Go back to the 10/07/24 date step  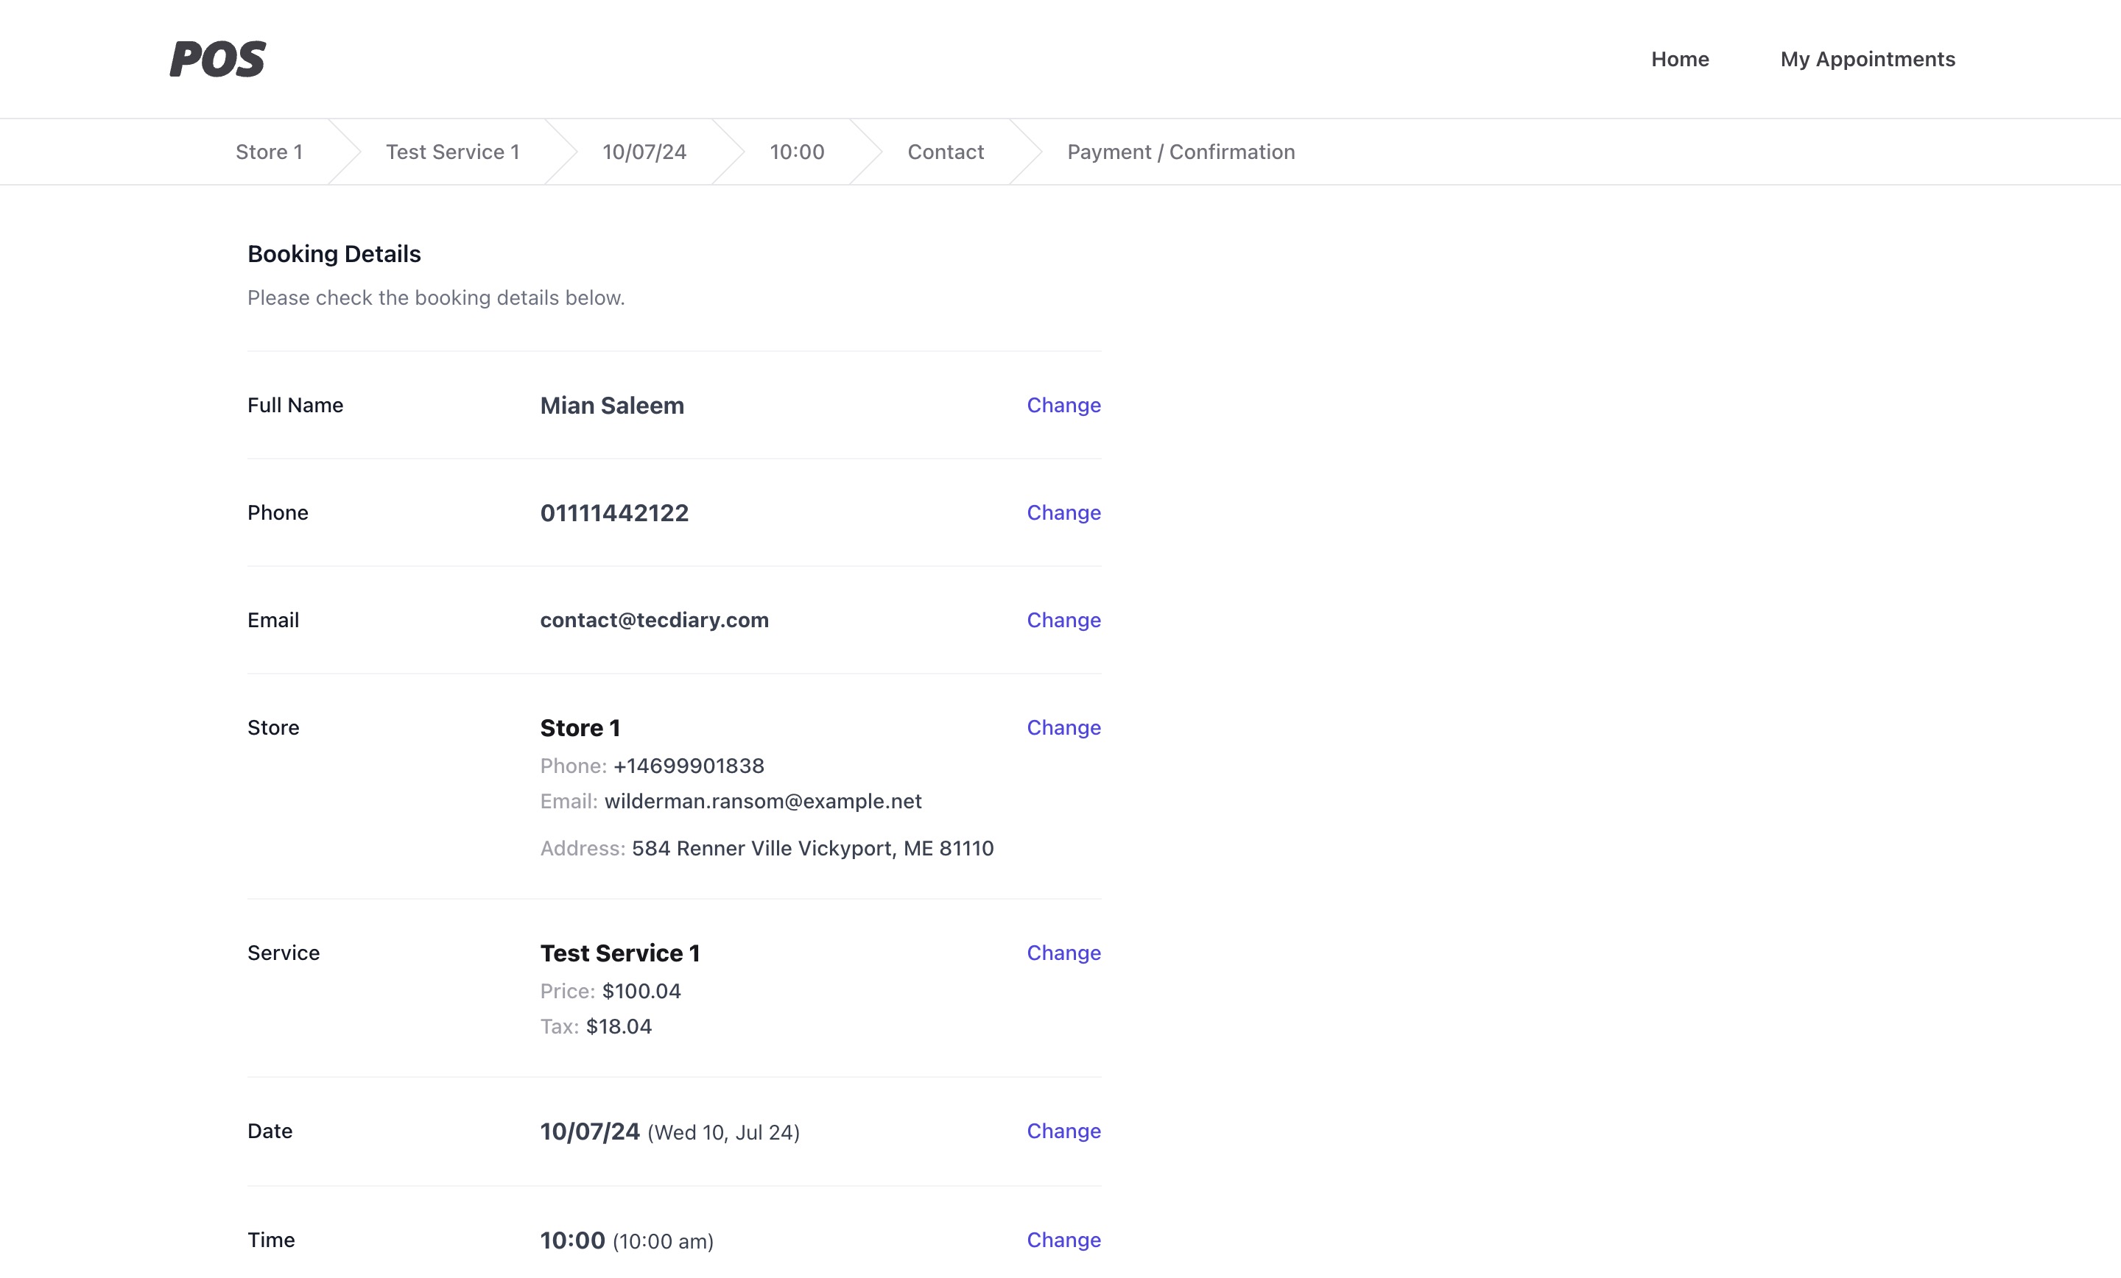[x=644, y=152]
